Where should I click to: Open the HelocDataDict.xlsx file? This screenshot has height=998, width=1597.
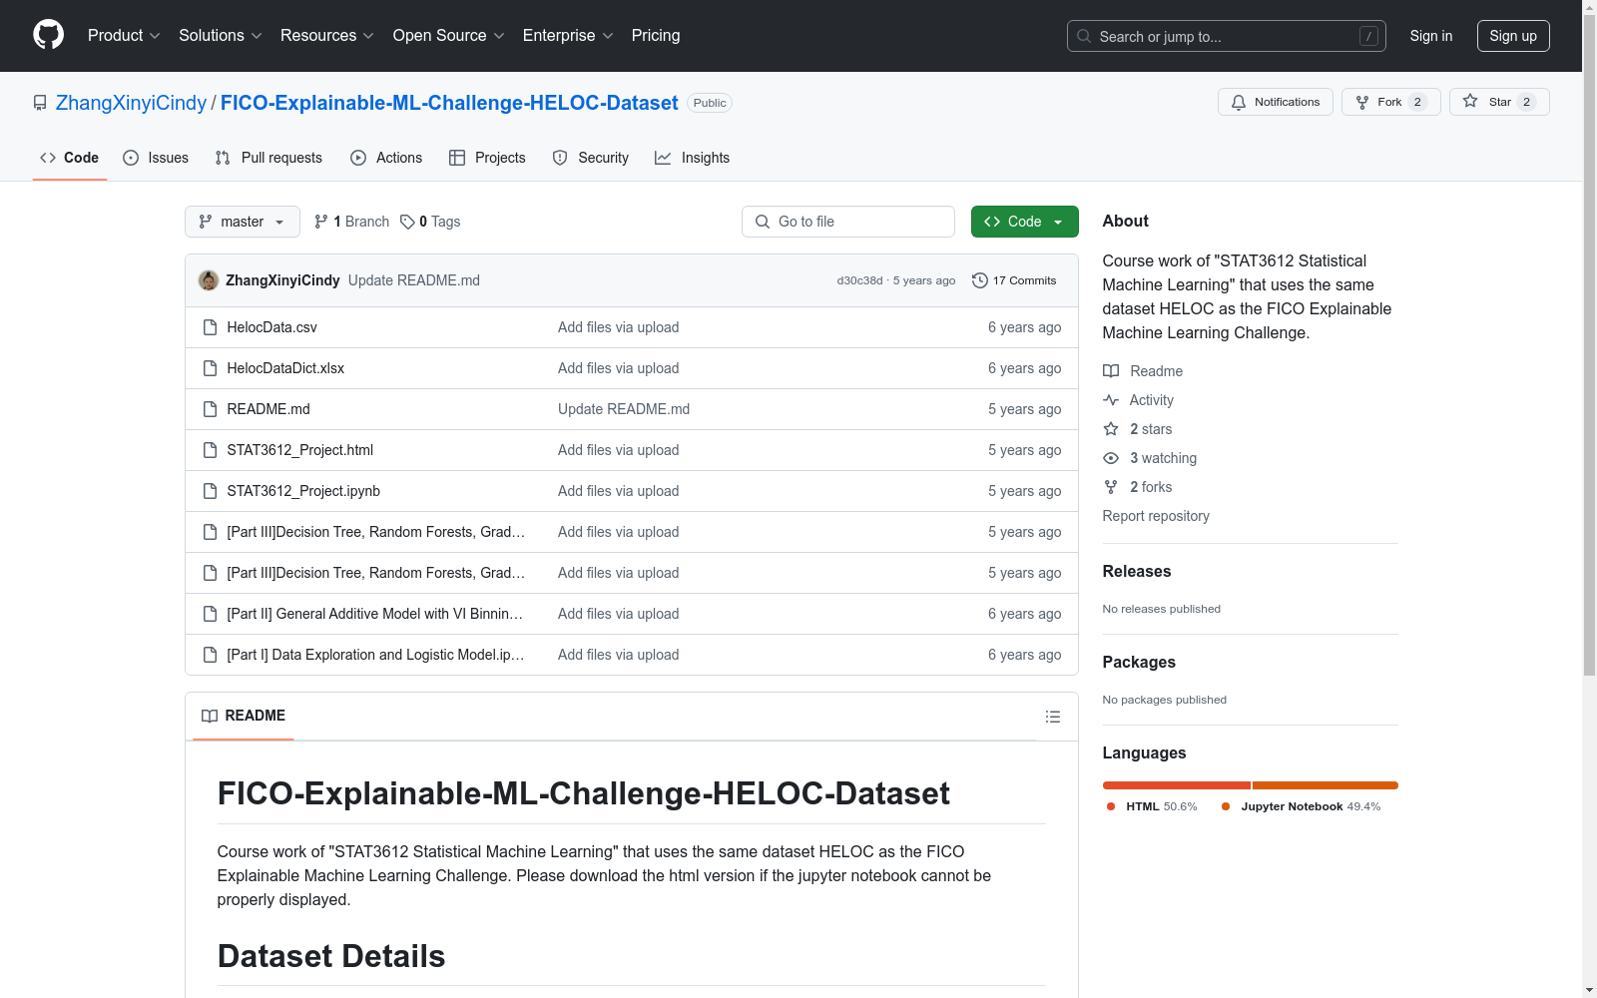click(x=285, y=368)
